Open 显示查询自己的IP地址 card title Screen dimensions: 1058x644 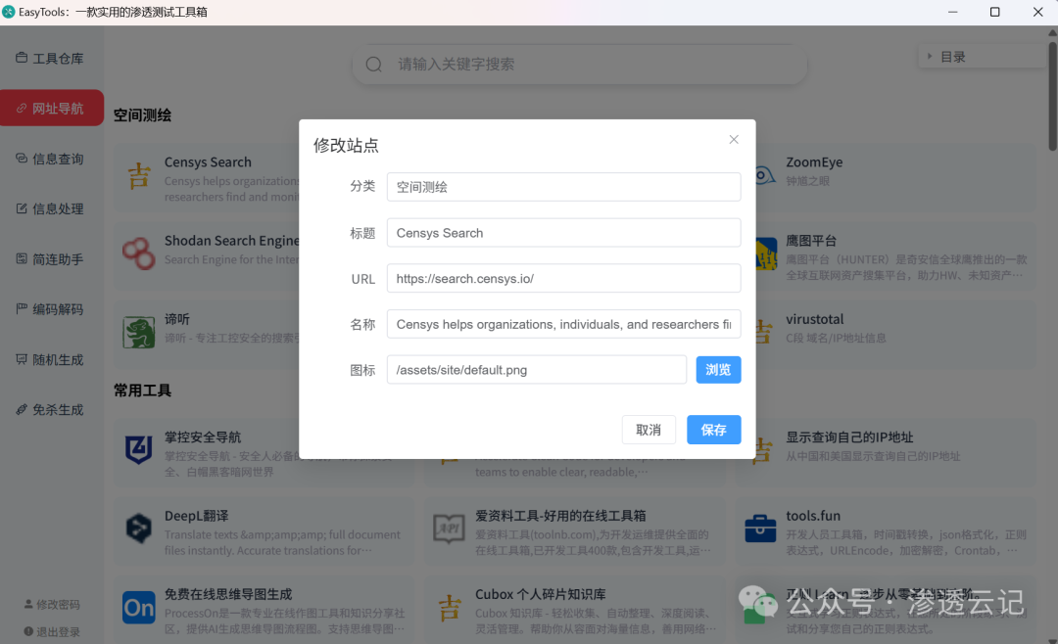[849, 437]
